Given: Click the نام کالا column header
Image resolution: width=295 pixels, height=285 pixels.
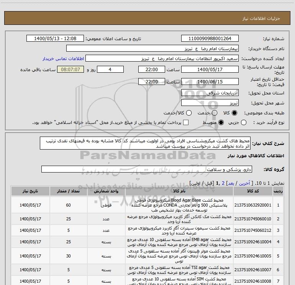Looking at the screenshot, I should tap(179, 191).
